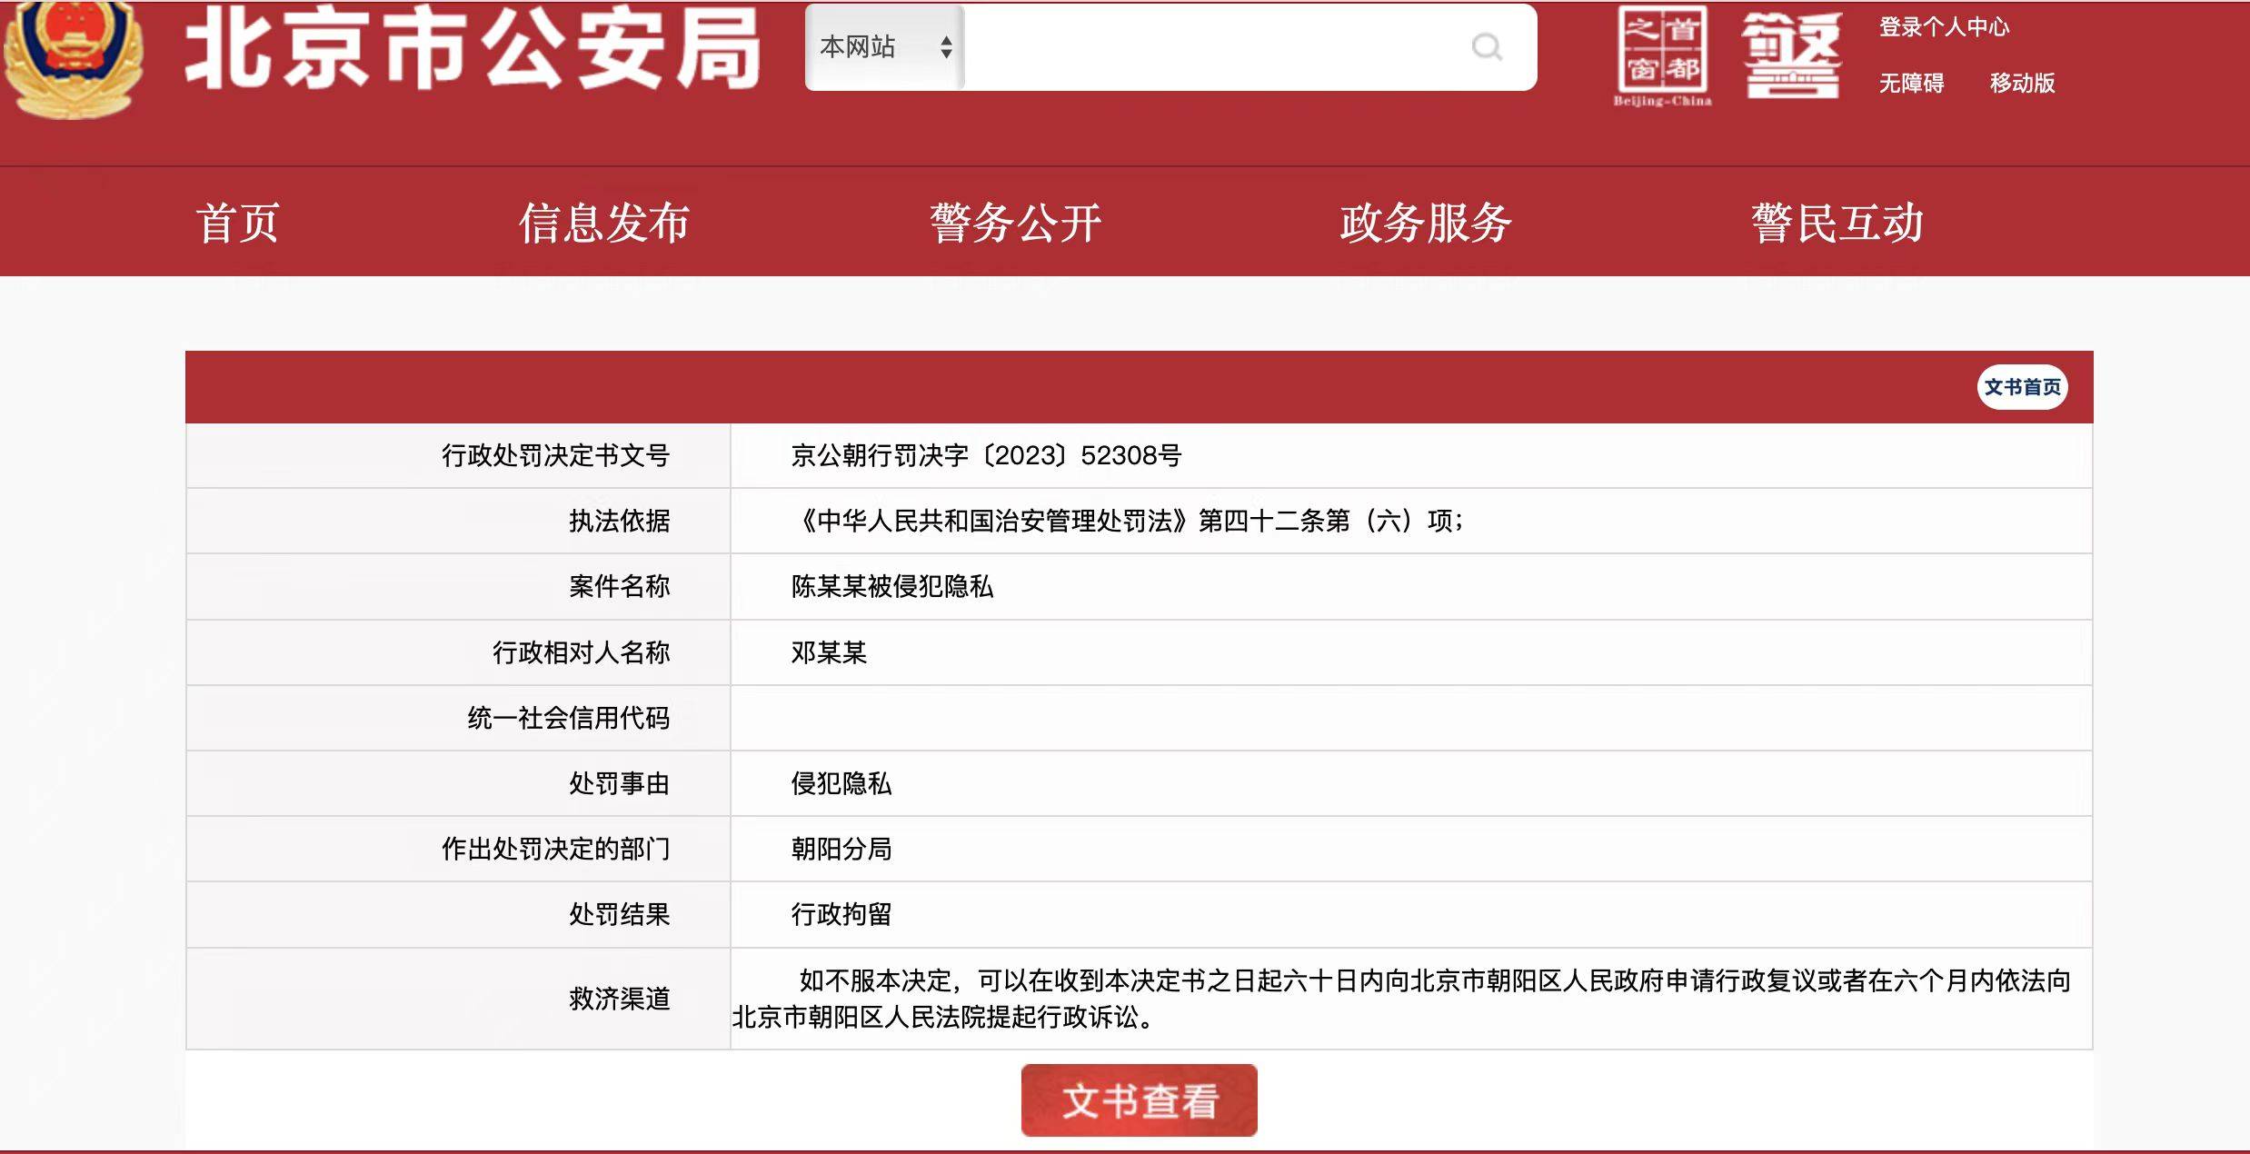This screenshot has height=1154, width=2250.
Task: Open the 移动版 mobile version link
Action: point(2023,84)
